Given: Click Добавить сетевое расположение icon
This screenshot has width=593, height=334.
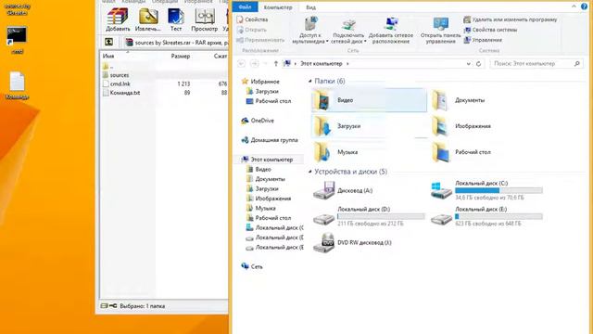Looking at the screenshot, I should pos(391,31).
